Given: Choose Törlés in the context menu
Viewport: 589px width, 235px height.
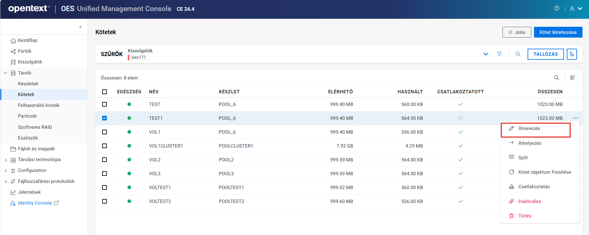Looking at the screenshot, I should pyautogui.click(x=524, y=216).
